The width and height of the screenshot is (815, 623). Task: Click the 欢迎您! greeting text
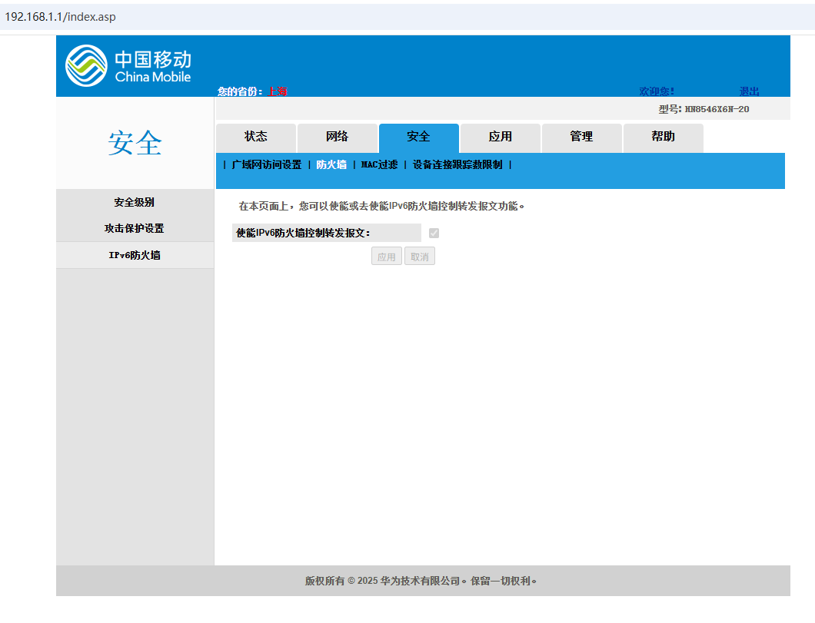tap(657, 91)
